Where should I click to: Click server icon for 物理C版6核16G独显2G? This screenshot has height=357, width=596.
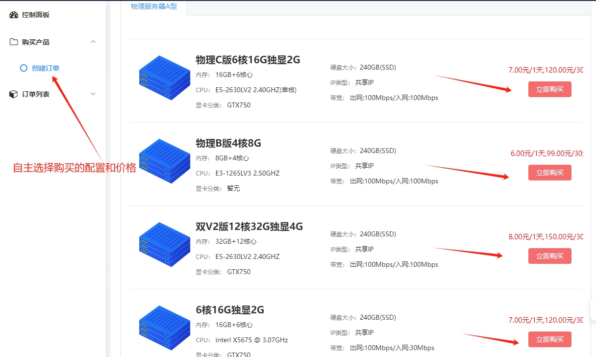tap(164, 77)
